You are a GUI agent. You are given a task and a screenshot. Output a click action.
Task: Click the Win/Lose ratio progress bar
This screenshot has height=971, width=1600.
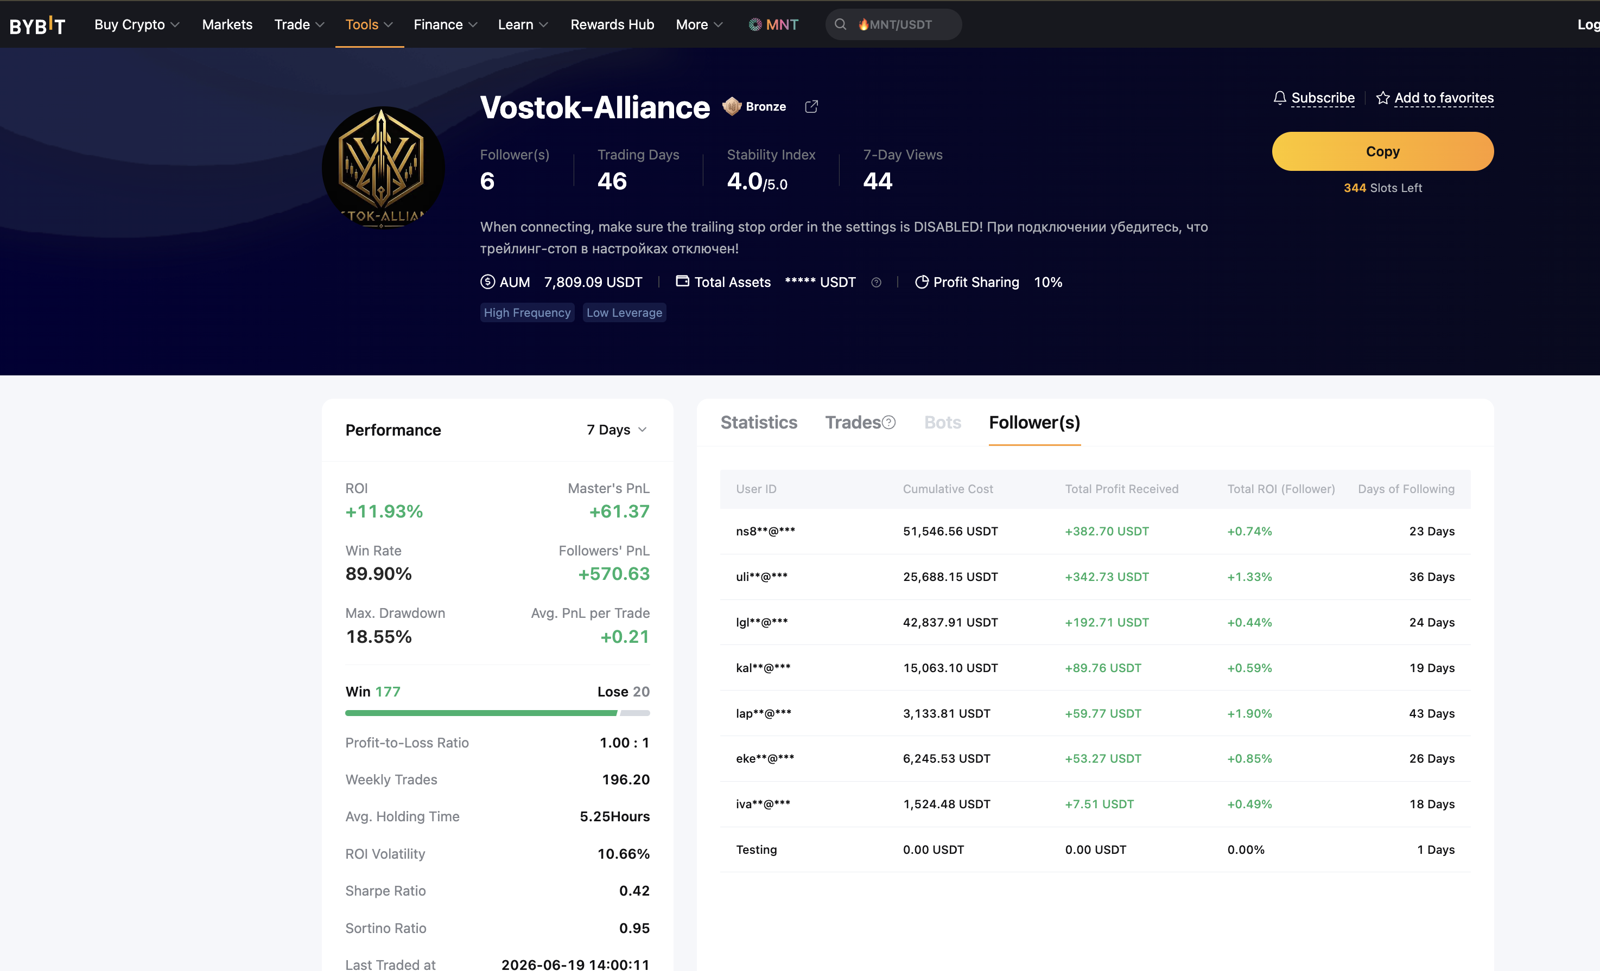click(x=497, y=713)
